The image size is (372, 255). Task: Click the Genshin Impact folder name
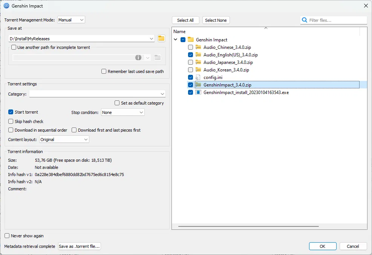(x=211, y=39)
